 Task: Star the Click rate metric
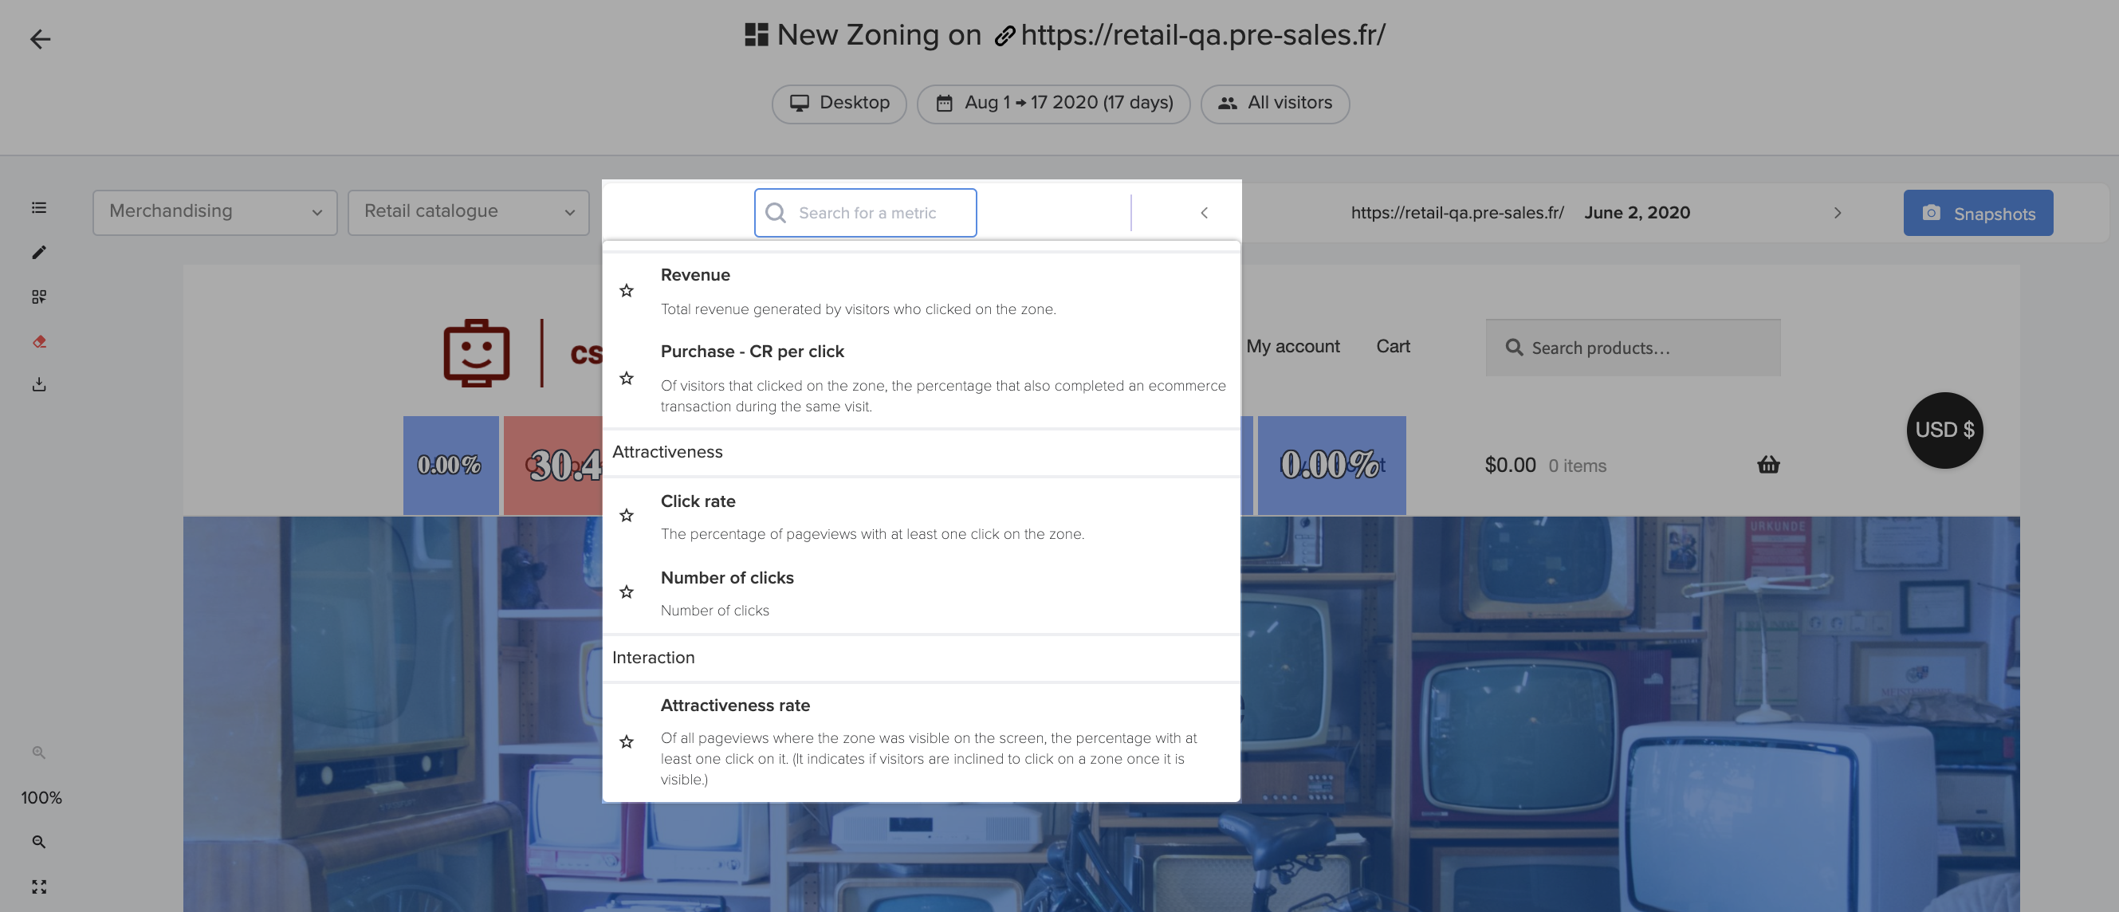point(626,515)
